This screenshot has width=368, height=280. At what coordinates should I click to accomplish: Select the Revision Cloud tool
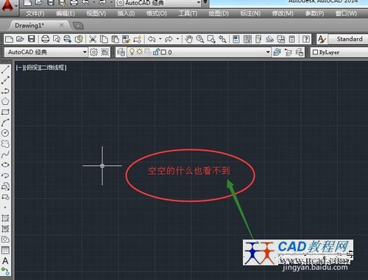pos(5,144)
